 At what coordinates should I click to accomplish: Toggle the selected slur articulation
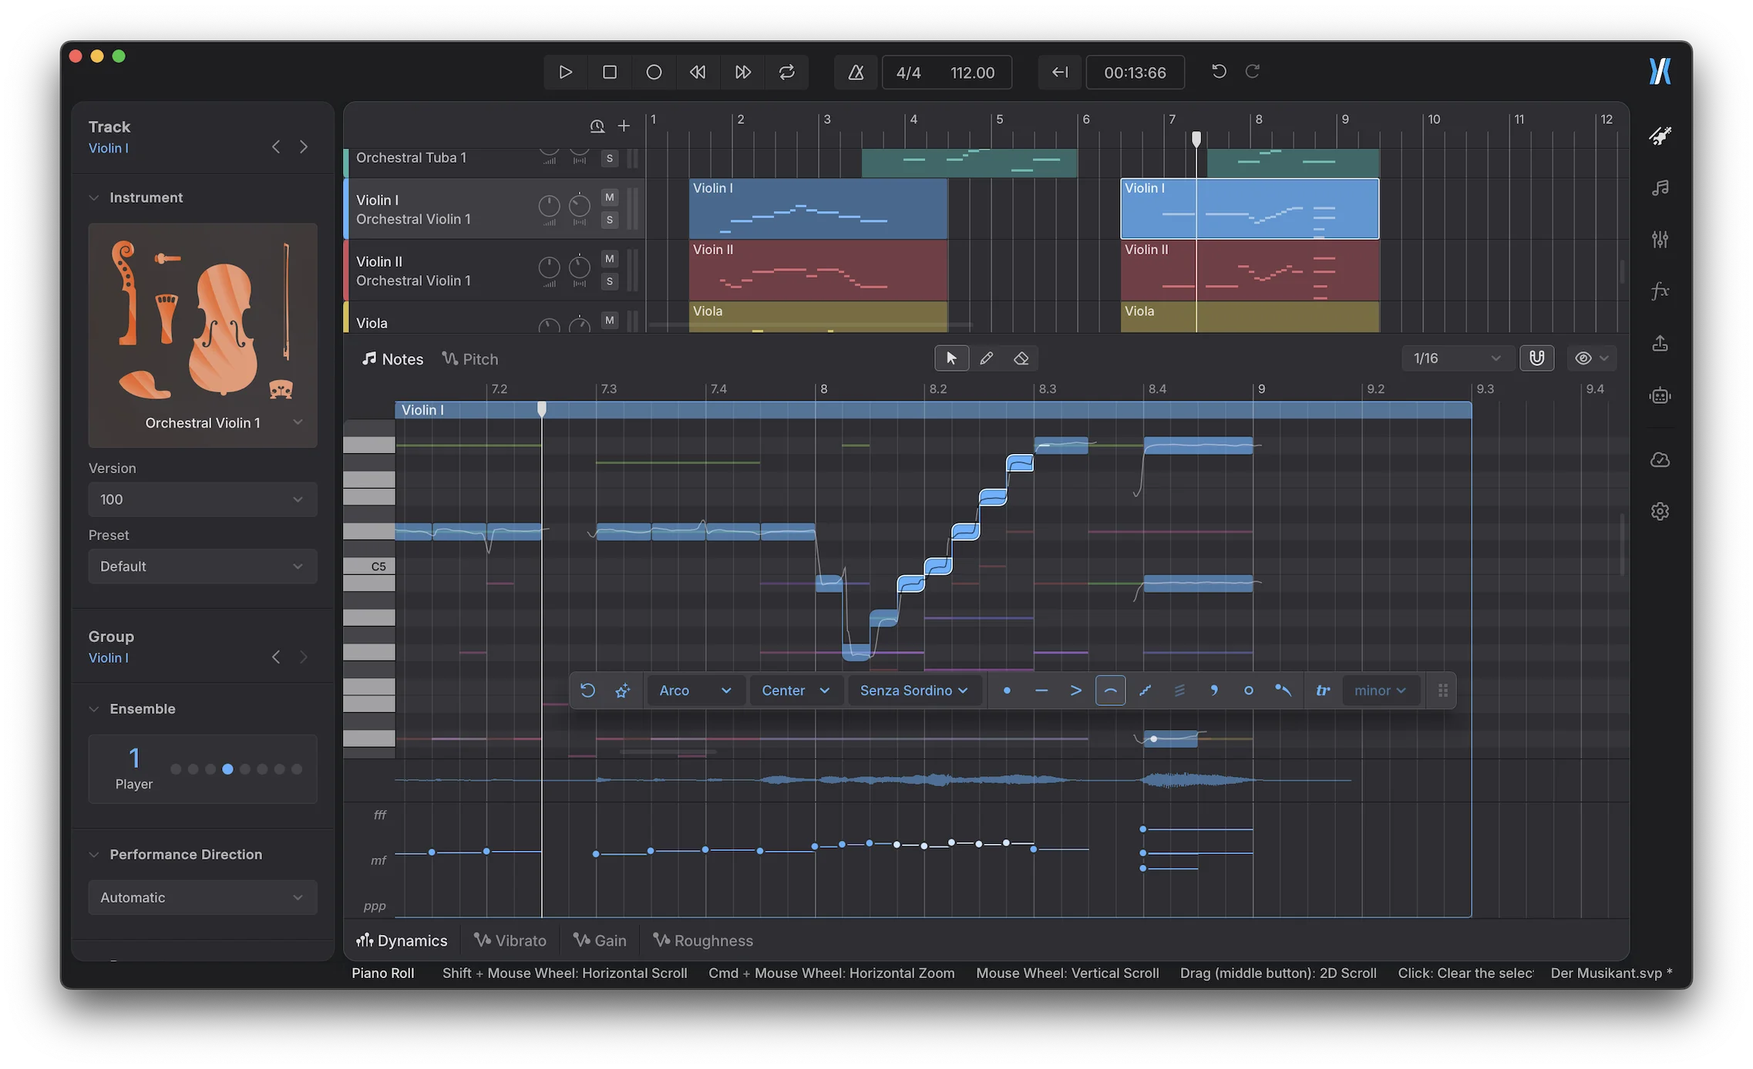1110,691
